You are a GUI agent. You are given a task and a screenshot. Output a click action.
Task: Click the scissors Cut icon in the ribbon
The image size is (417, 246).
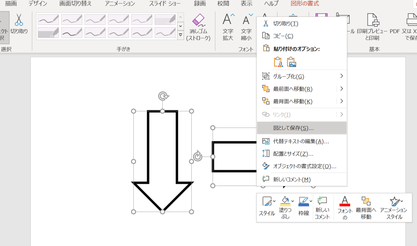19,19
